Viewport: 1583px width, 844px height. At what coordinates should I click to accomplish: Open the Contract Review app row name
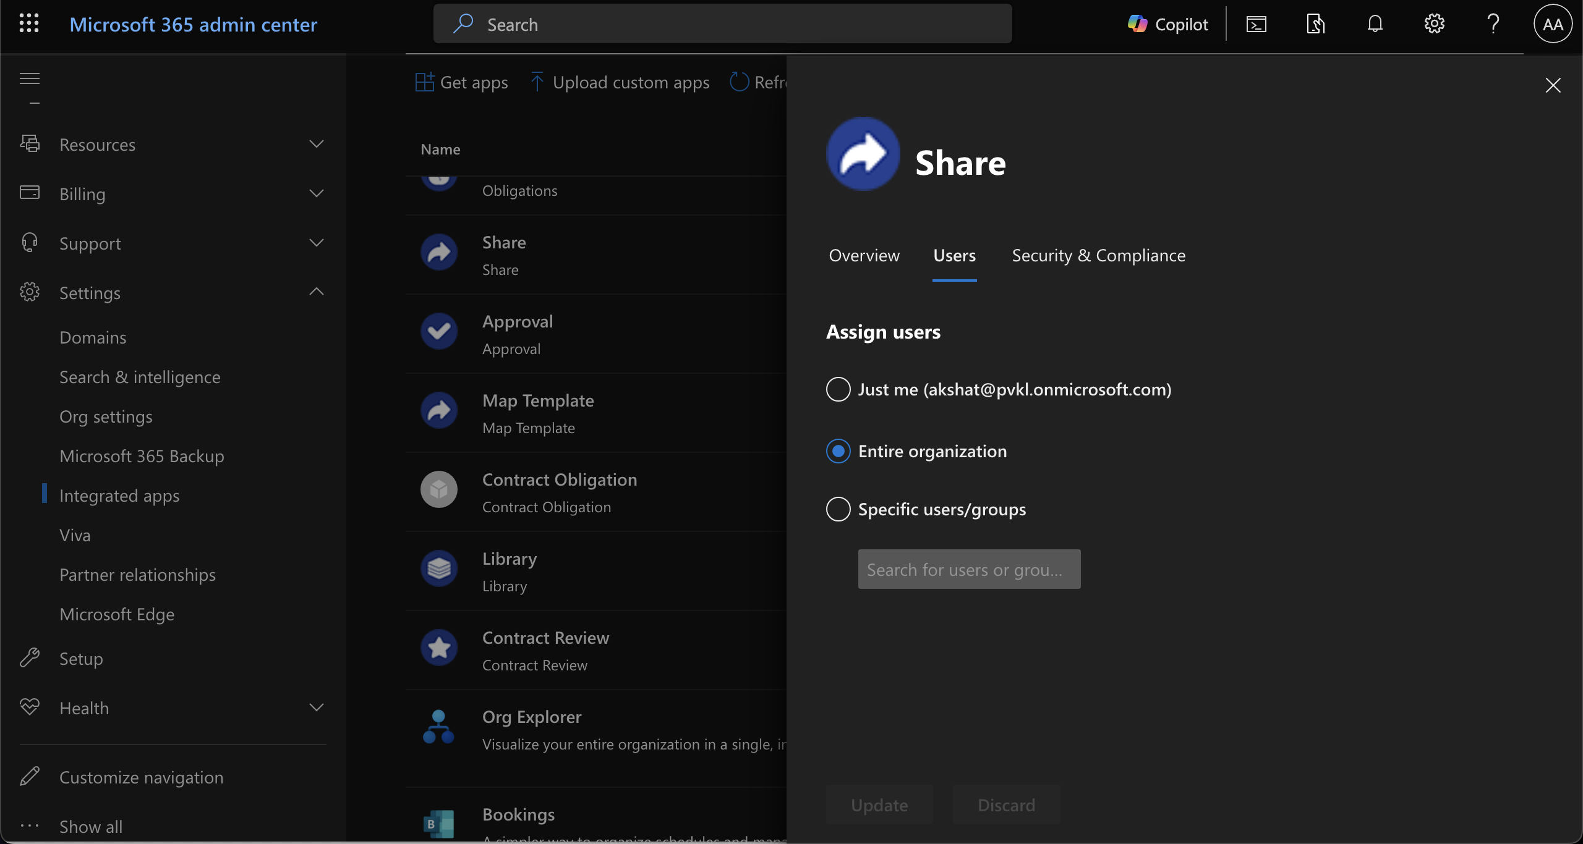coord(545,638)
